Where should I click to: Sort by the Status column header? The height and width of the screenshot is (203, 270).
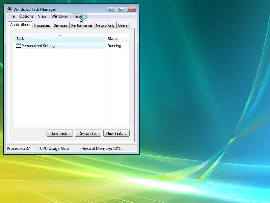pos(116,38)
